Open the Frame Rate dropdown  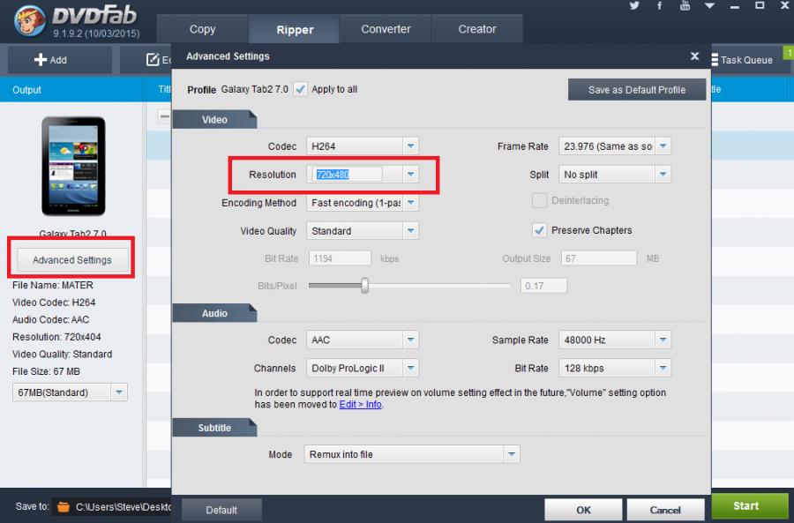[x=663, y=146]
